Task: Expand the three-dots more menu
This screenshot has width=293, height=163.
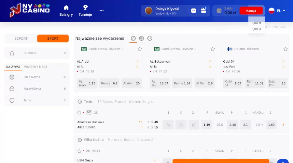Action: point(102,10)
